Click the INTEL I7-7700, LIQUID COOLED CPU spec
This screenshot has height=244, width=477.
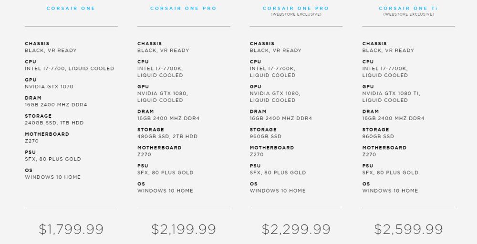[x=70, y=69]
